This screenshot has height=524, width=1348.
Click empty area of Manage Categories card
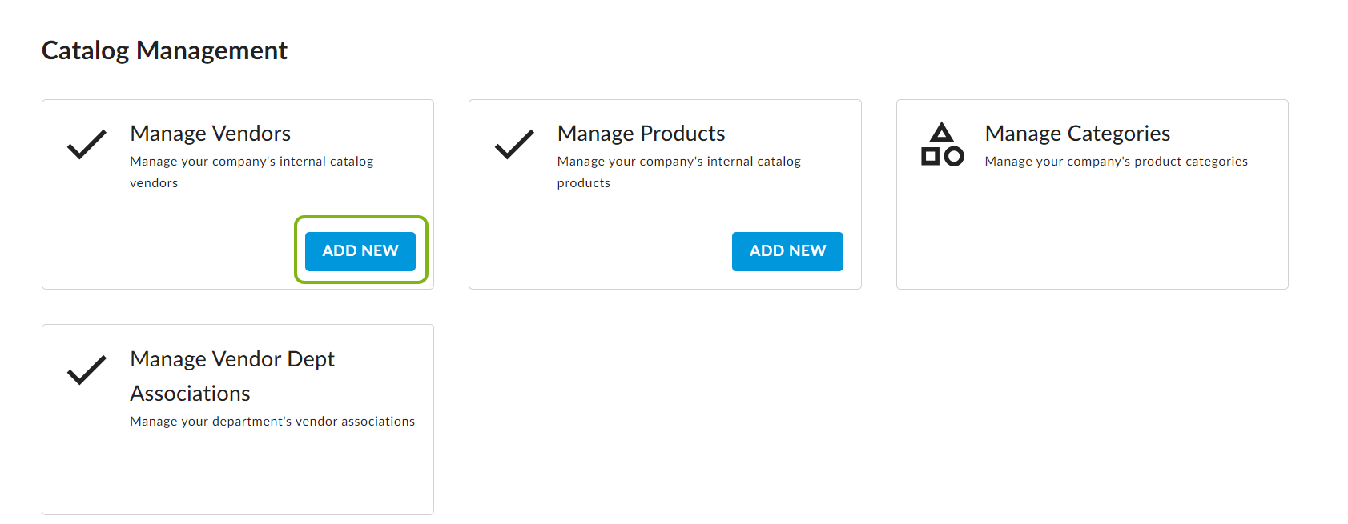tap(1092, 232)
